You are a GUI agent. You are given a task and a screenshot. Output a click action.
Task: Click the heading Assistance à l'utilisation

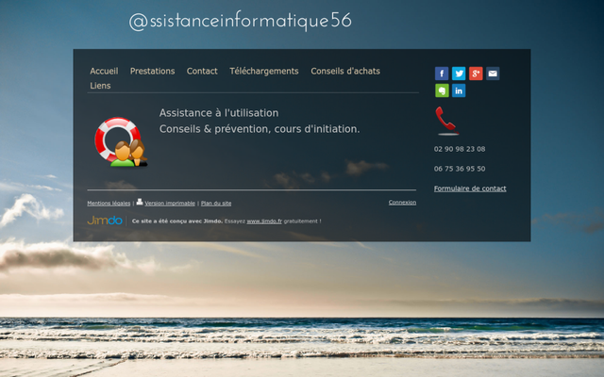click(x=219, y=113)
